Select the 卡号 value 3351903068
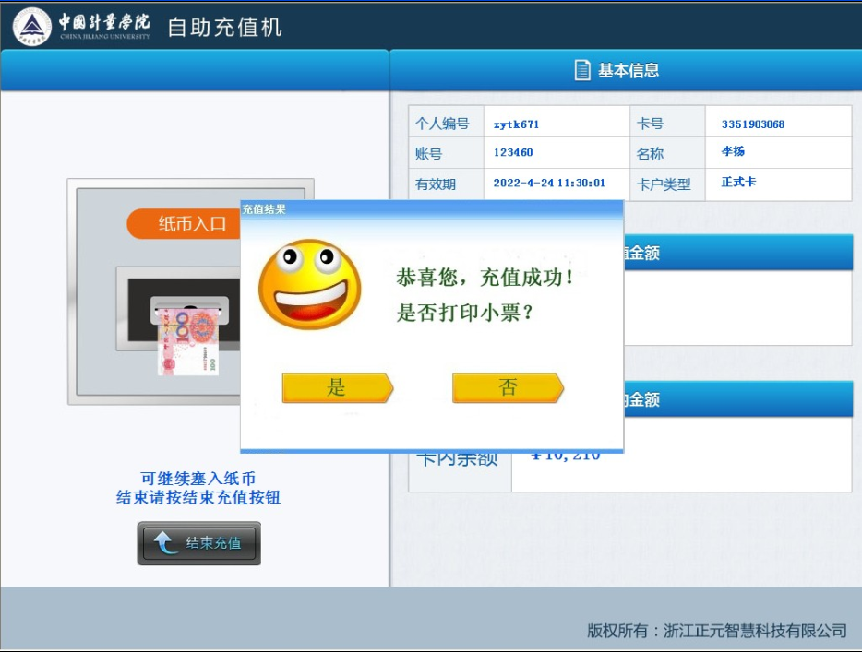 [x=752, y=124]
